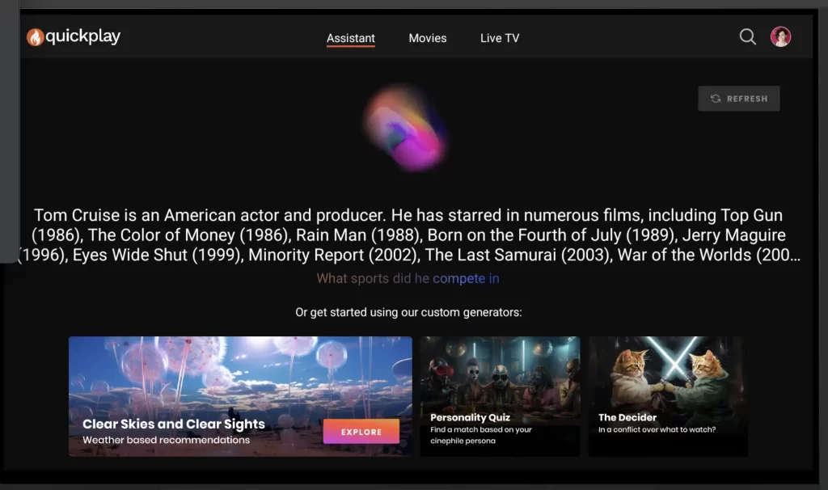Viewport: 828px width, 490px height.
Task: Switch to the Assistant tab
Action: click(351, 38)
